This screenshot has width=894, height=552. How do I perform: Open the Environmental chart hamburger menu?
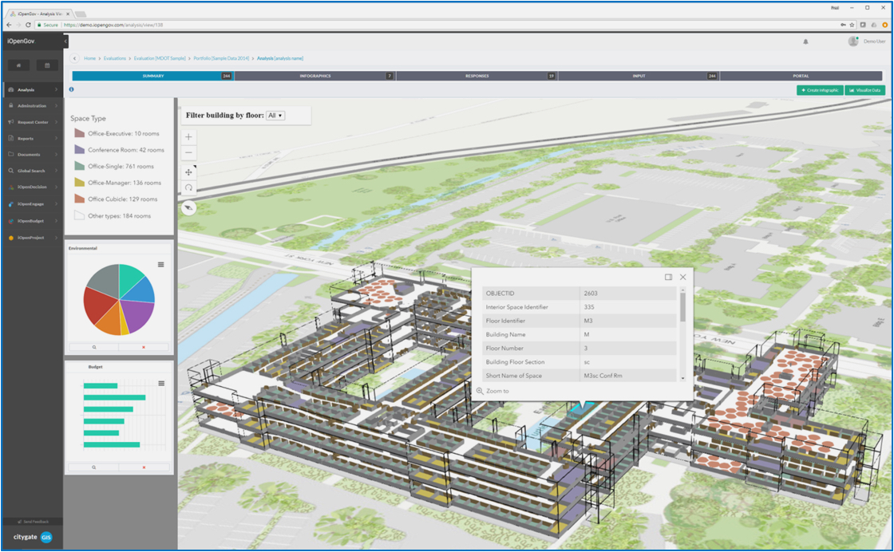coord(160,264)
